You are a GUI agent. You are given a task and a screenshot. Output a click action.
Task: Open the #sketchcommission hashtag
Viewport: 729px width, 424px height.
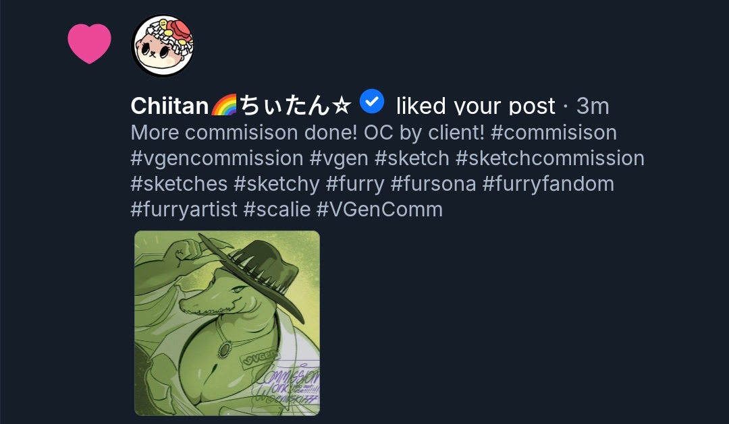[x=550, y=158]
